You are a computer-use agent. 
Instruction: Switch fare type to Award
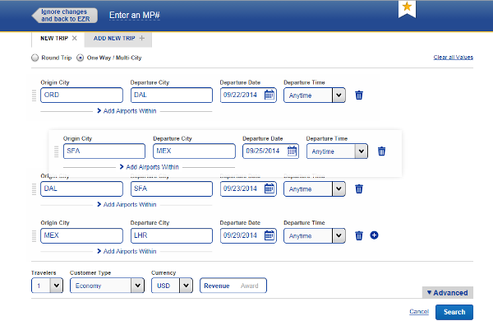(x=249, y=286)
